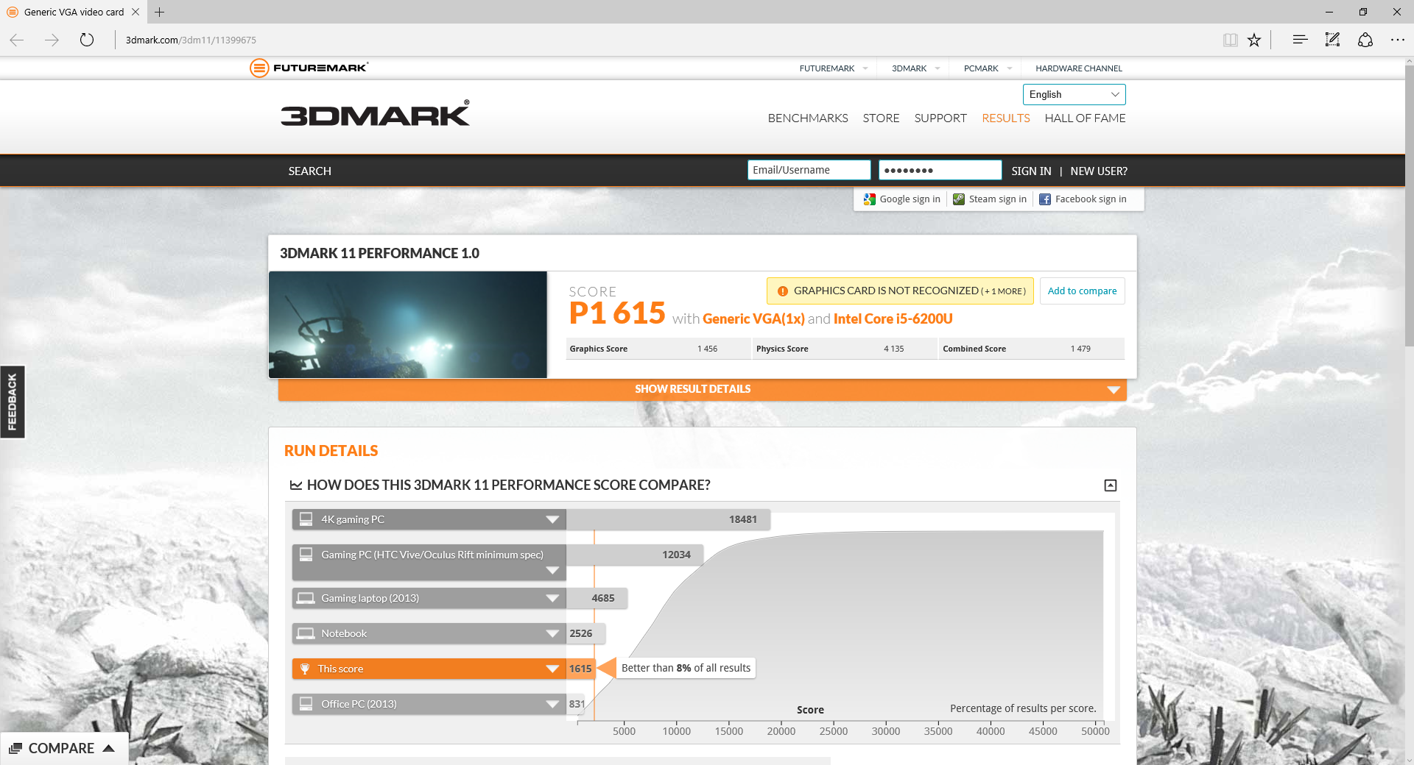
Task: Expand 4K gaming PC row arrow
Action: 552,519
